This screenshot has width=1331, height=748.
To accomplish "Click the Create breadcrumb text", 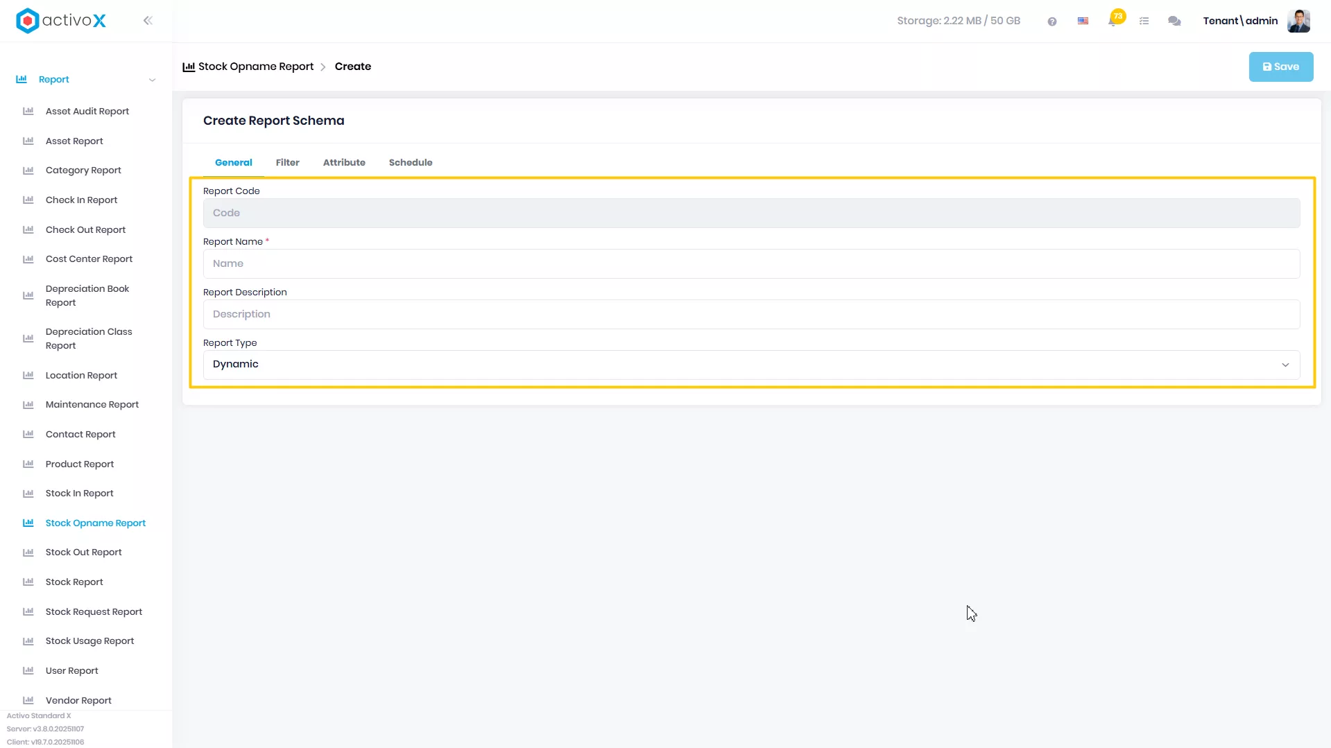I will (x=353, y=67).
